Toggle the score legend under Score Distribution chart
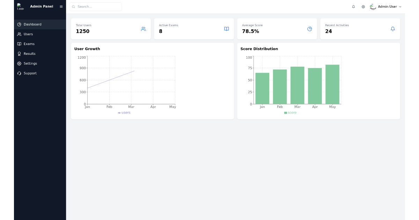419x220 pixels. [x=290, y=112]
